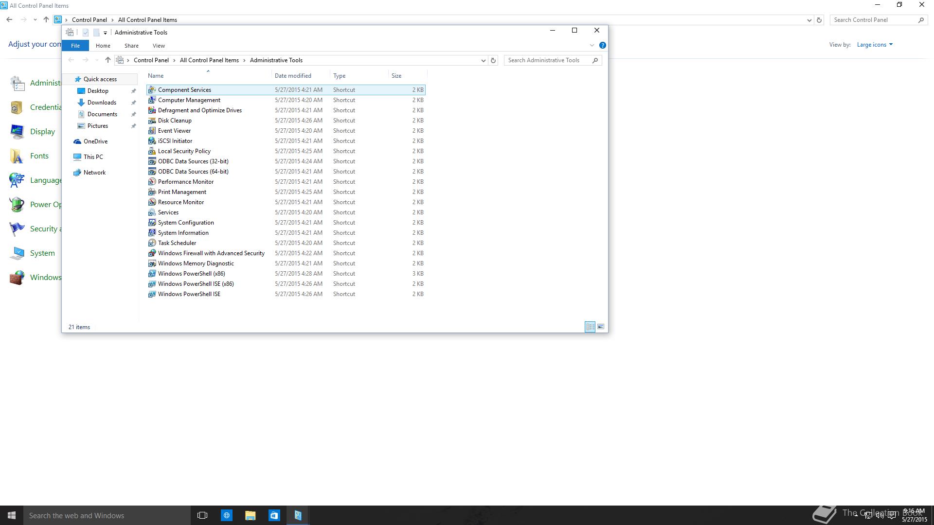This screenshot has height=525, width=934.
Task: Open Customize Quick Access Toolbar dropdown
Action: point(105,33)
